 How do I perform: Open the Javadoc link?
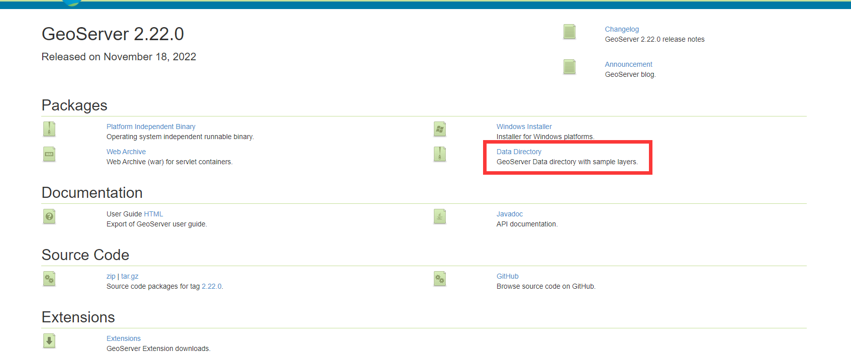pyautogui.click(x=510, y=214)
